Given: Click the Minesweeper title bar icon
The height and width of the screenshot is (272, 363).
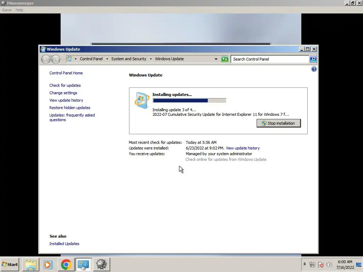Looking at the screenshot, I should coord(3,3).
